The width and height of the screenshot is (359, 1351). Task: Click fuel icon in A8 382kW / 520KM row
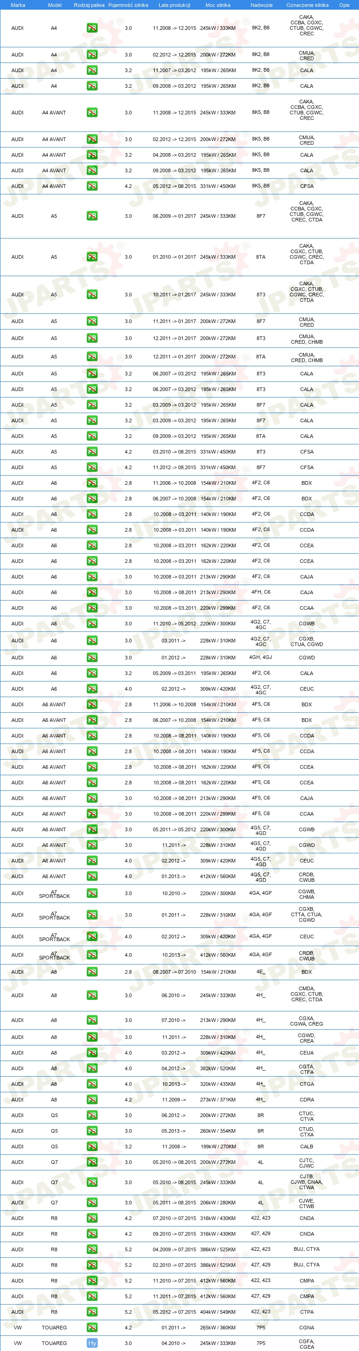[92, 1068]
